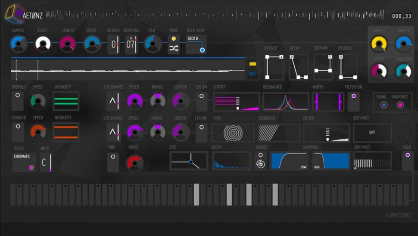Click the yellow GAIN-A knob
Image resolution: width=418 pixels, height=236 pixels.
point(379,43)
